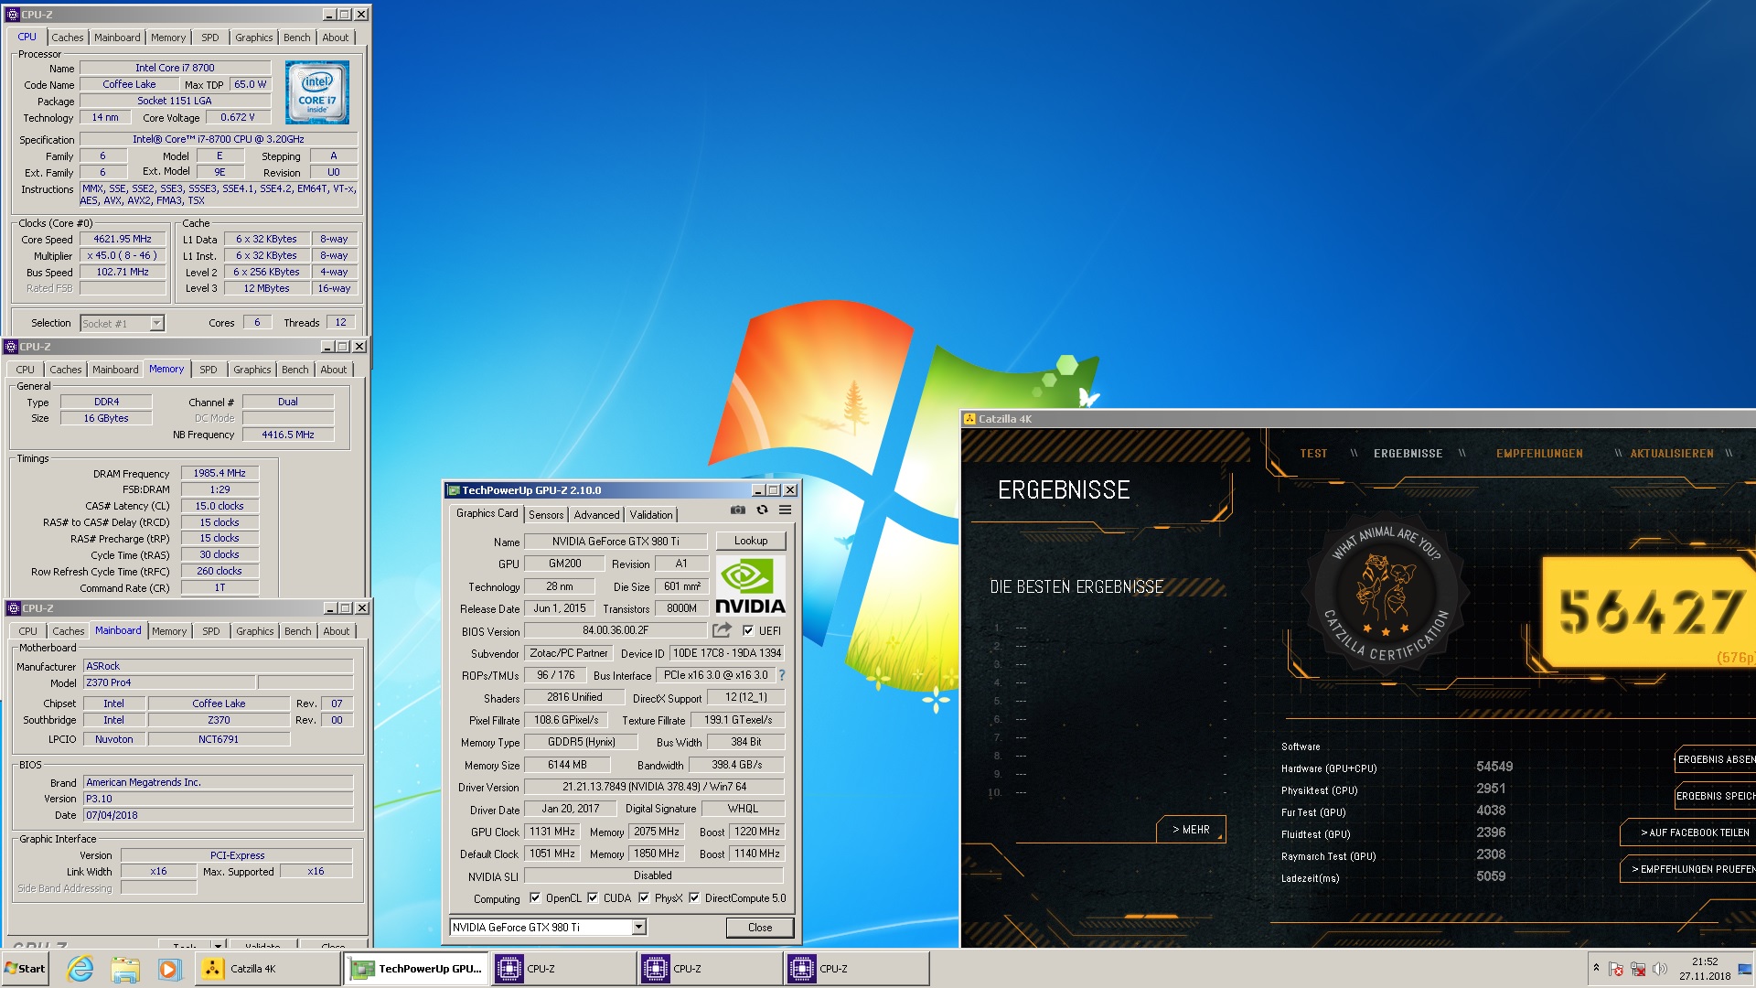Click the Lookup button in GPU-Z
This screenshot has height=988, width=1756.
pos(751,541)
